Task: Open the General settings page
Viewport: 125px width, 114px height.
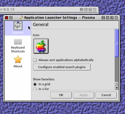Action: pyautogui.click(x=18, y=28)
